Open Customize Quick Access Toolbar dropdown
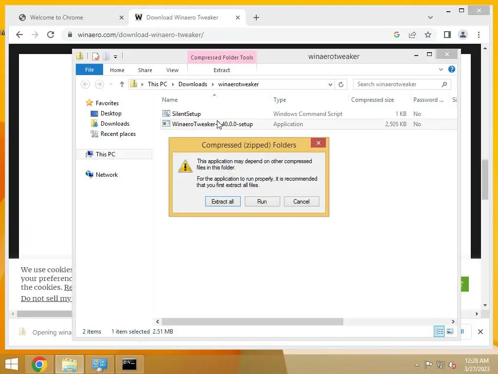This screenshot has width=498, height=374. 115,57
